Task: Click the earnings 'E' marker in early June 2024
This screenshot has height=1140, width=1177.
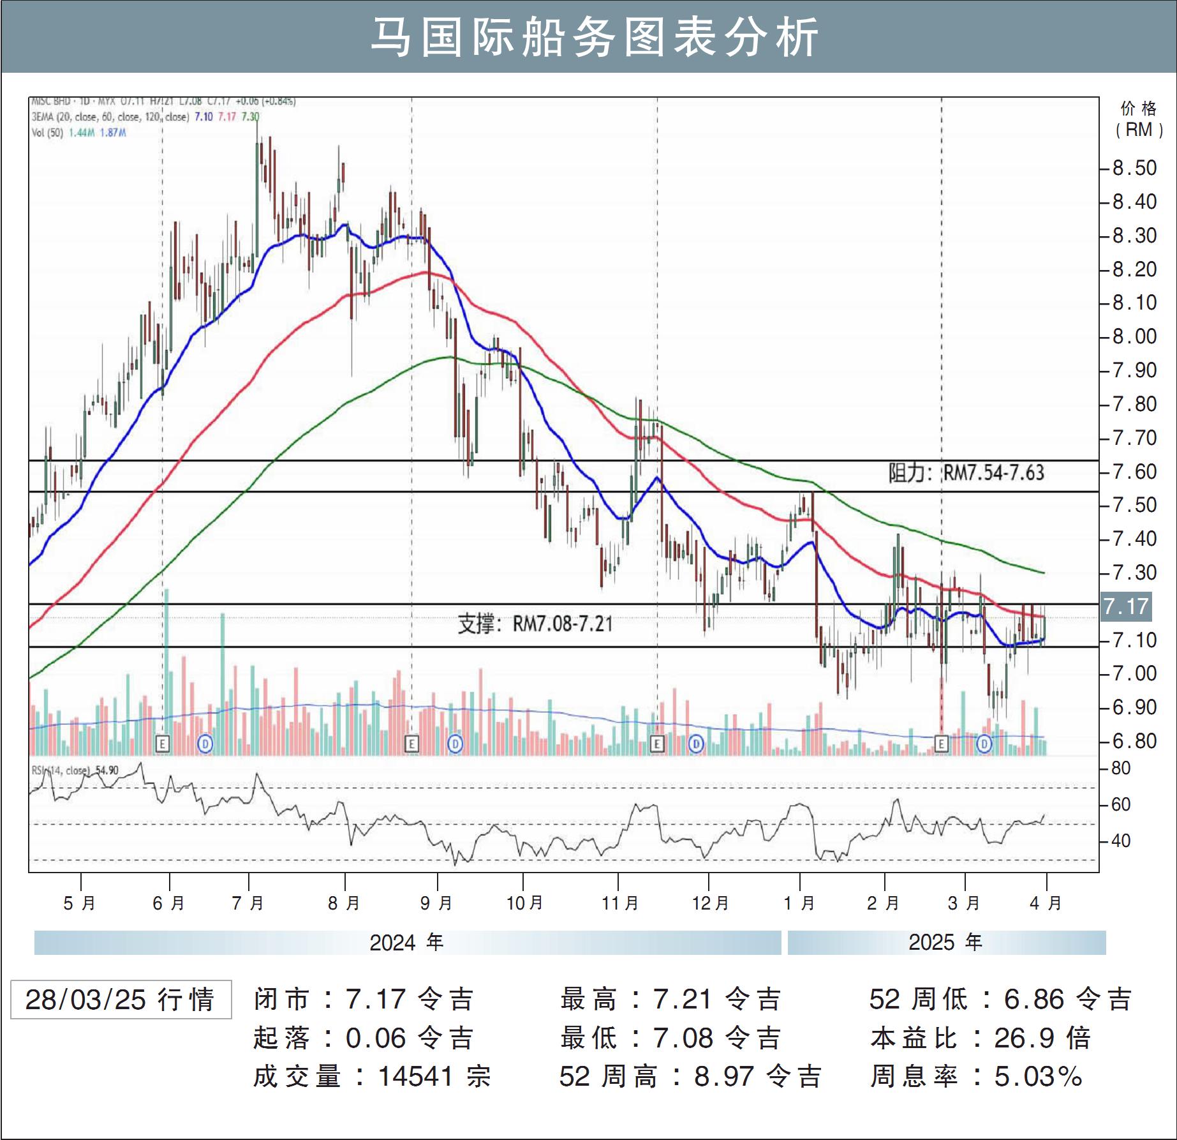Action: point(163,744)
